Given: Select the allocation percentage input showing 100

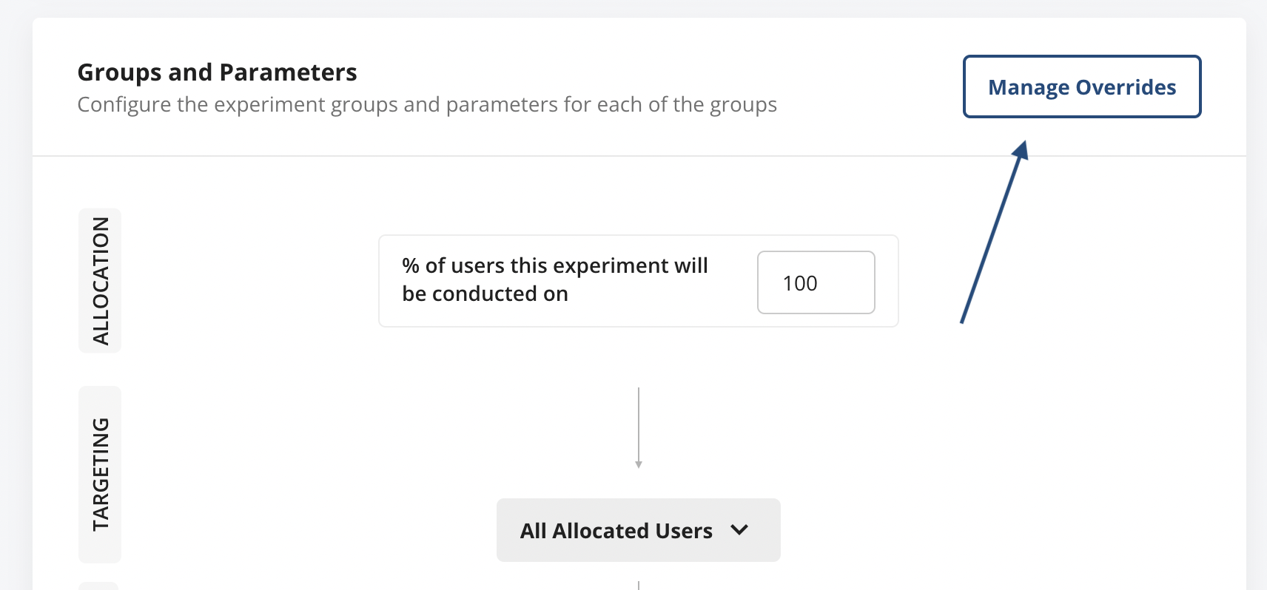Looking at the screenshot, I should pos(815,282).
